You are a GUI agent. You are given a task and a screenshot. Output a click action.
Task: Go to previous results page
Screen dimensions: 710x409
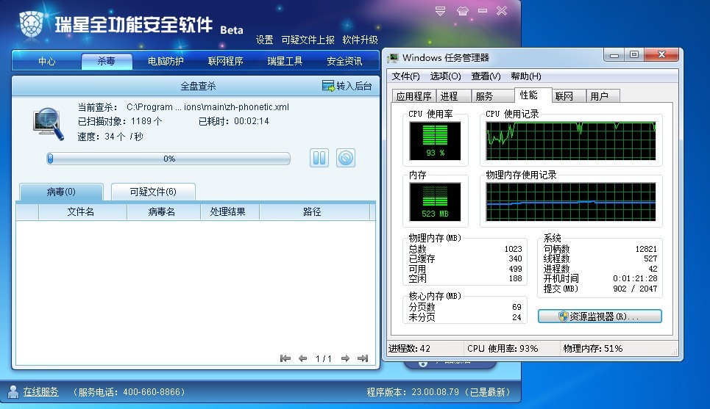click(303, 358)
